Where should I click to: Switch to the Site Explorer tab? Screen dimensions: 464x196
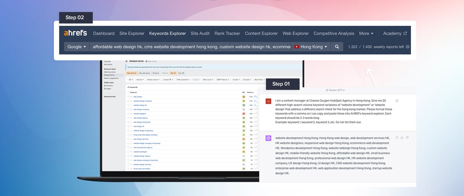[132, 33]
